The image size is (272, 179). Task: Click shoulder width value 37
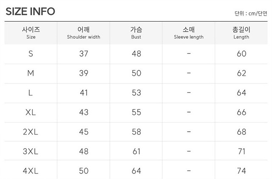point(84,54)
